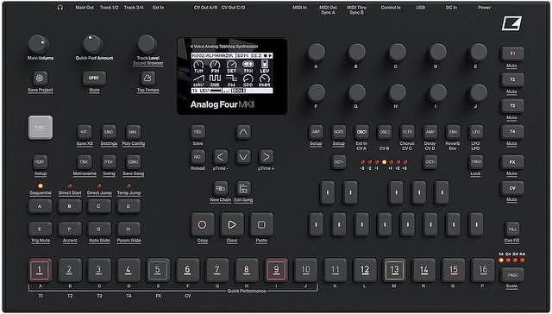Switch to the OSC2 parameter page
This screenshot has height=314, width=552.
click(x=384, y=132)
